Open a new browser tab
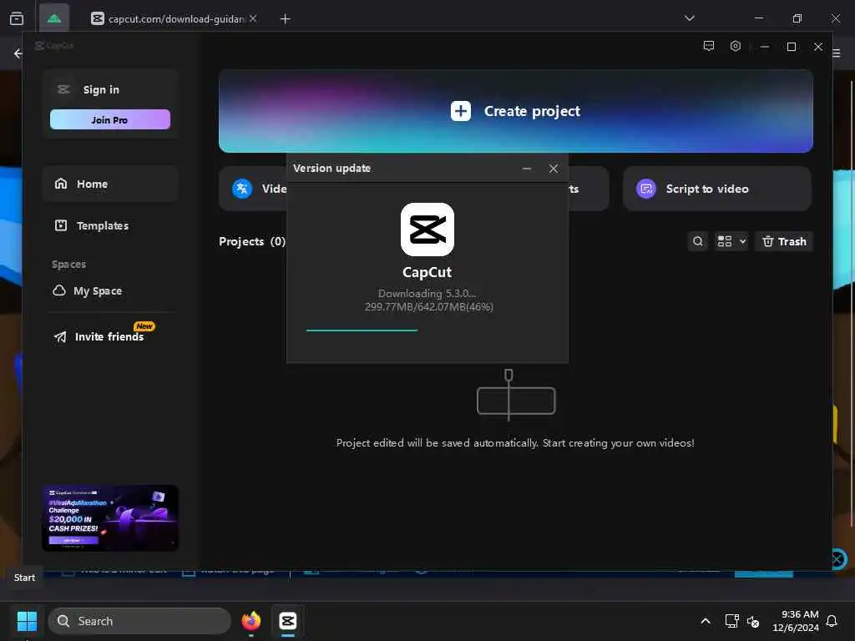 point(285,19)
